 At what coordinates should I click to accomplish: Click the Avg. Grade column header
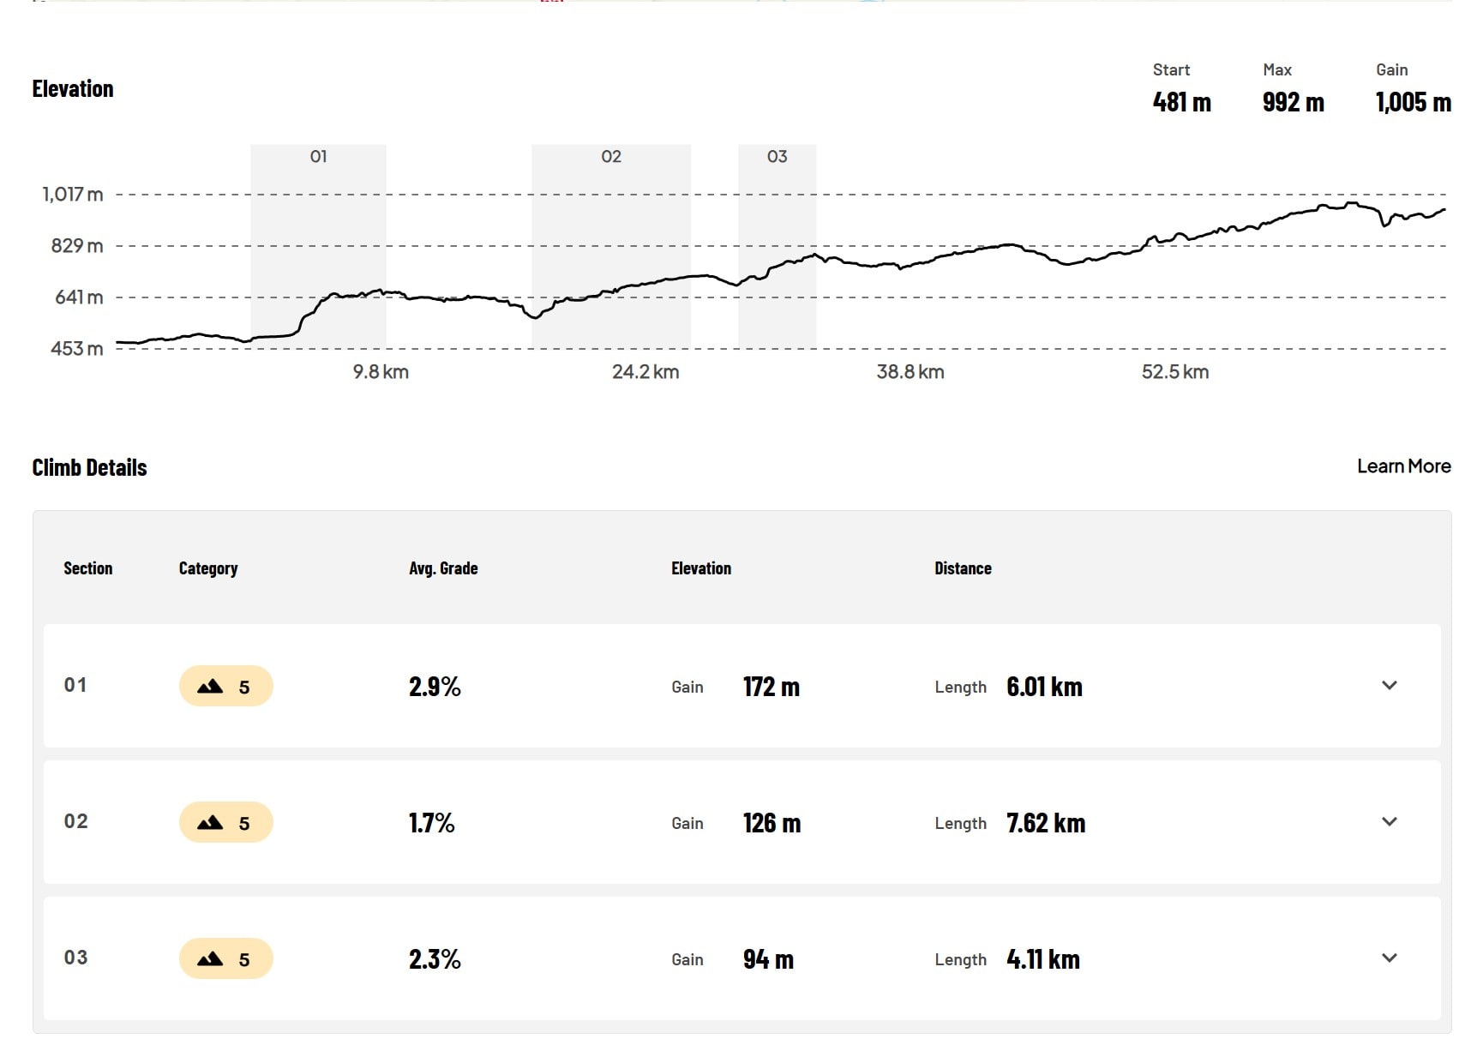click(443, 568)
